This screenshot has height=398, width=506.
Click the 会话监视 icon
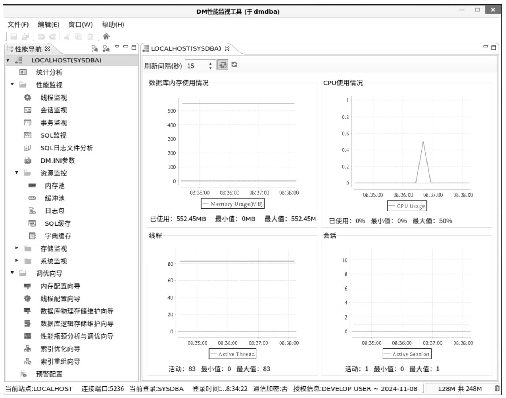(x=27, y=110)
